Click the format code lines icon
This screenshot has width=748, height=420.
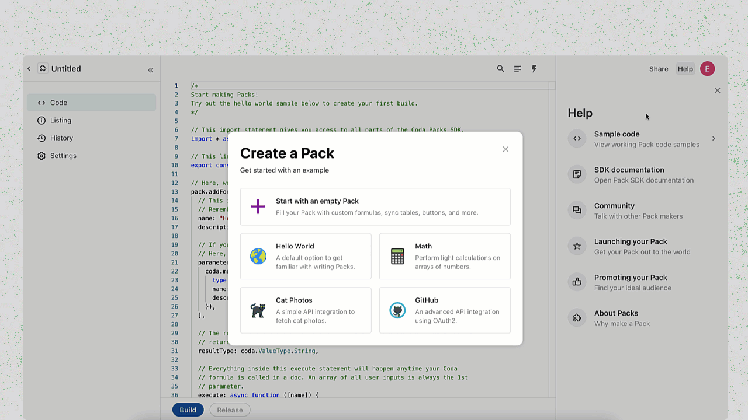point(517,69)
